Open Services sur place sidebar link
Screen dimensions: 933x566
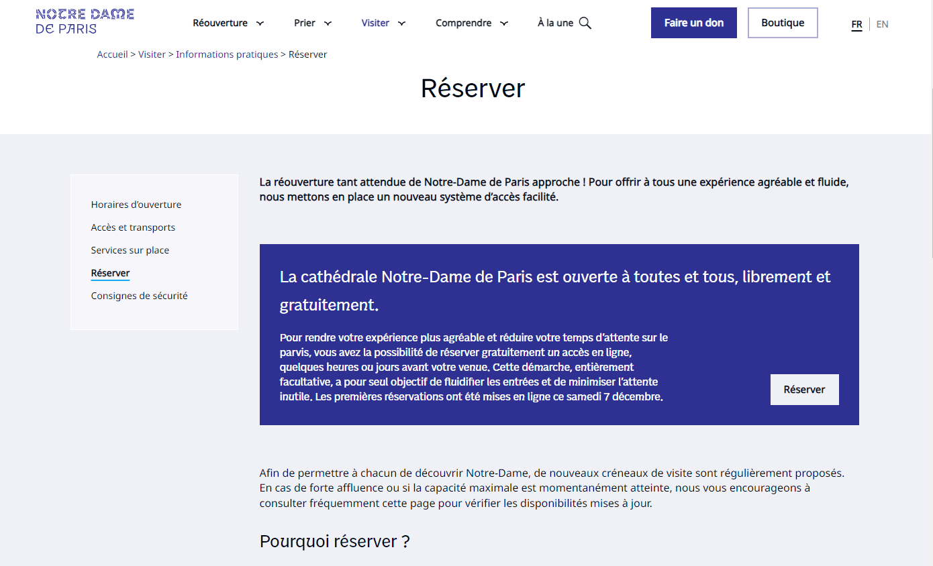pos(130,250)
